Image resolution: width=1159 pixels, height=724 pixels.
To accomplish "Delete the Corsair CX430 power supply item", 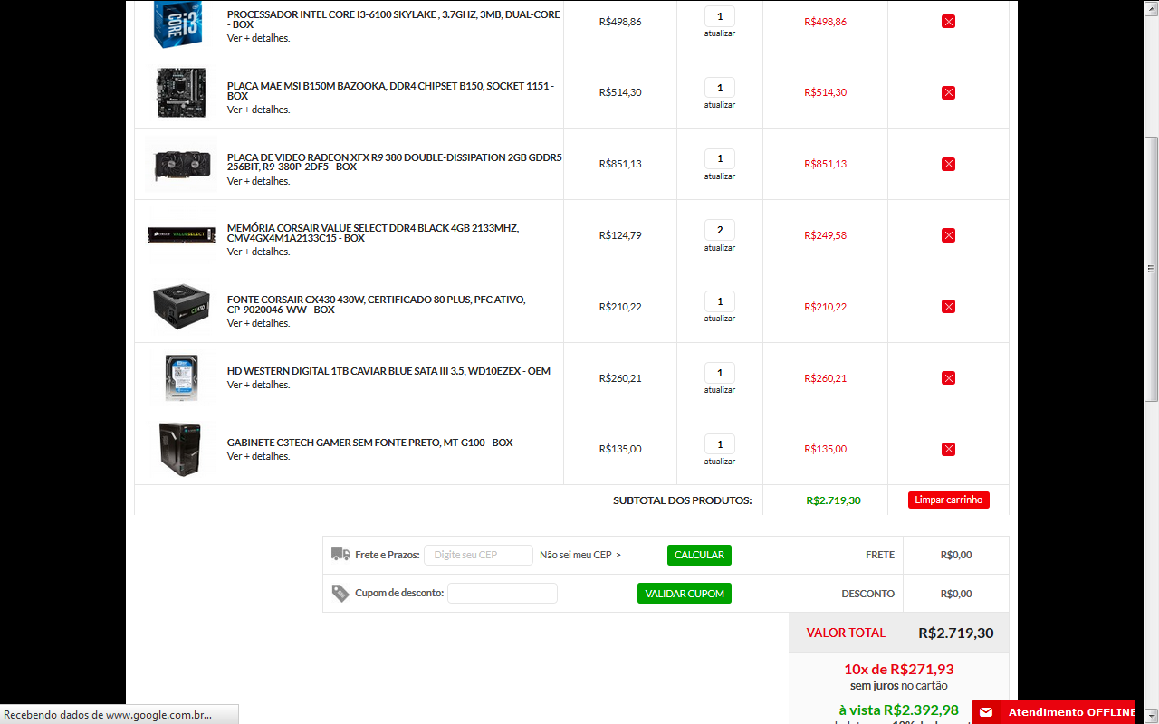I will coord(948,307).
